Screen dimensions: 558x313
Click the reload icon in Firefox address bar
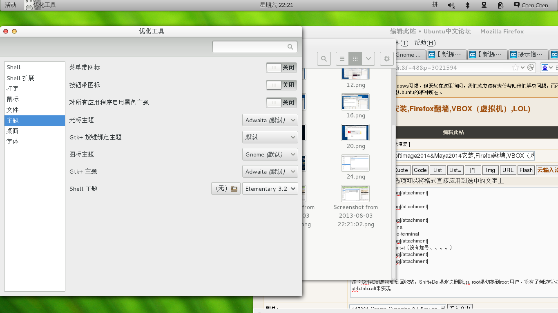[531, 68]
